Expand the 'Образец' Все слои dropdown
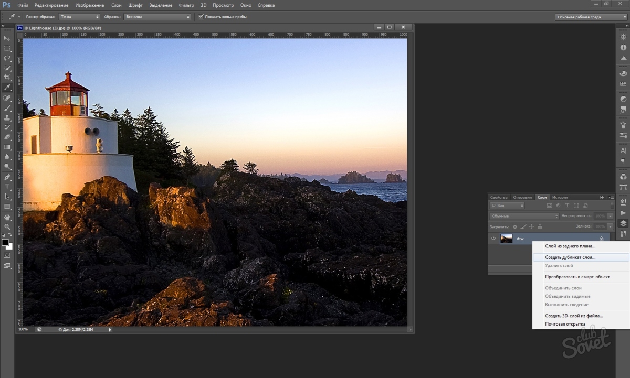This screenshot has width=630, height=378. pos(157,17)
